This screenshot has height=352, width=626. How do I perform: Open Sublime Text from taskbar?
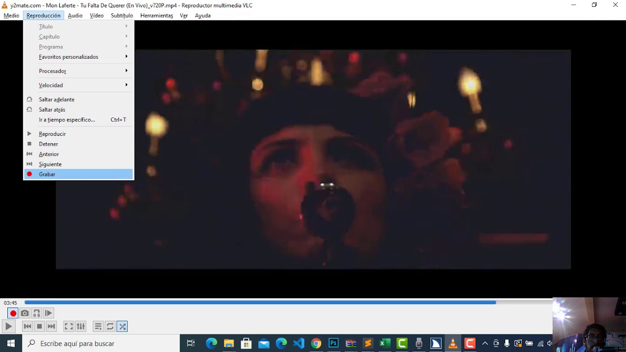[x=368, y=343]
